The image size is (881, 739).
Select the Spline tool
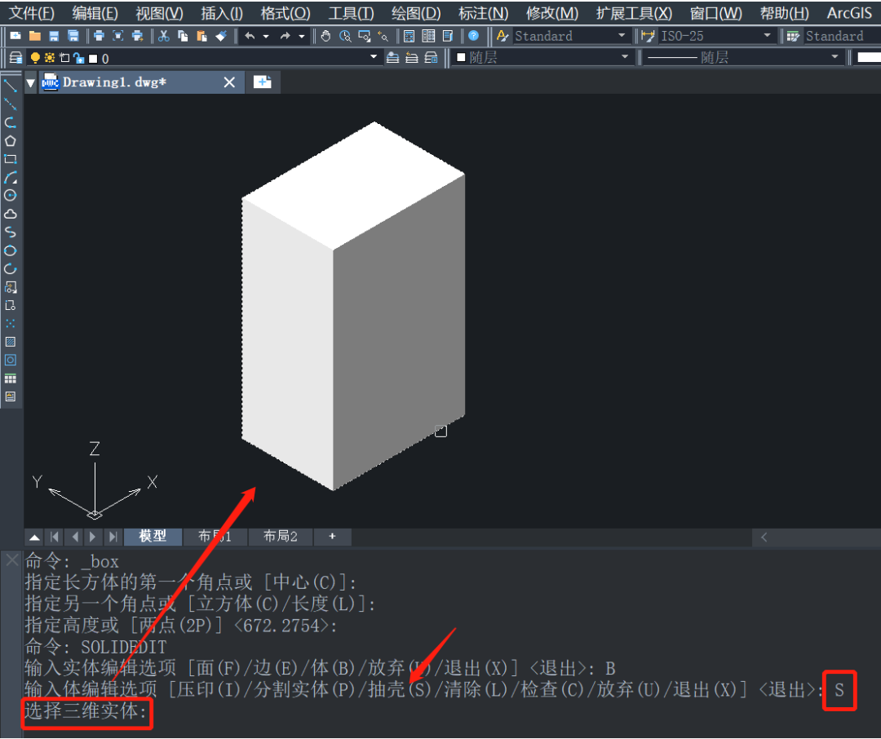click(x=10, y=232)
